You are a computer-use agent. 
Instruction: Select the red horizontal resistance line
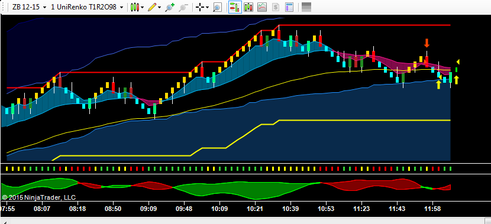[x=364, y=25]
